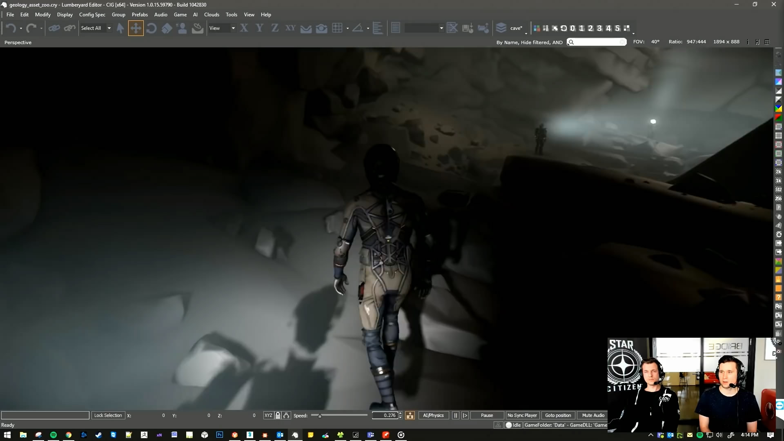Image resolution: width=784 pixels, height=441 pixels.
Task: Activate the arrow Select tool
Action: (x=120, y=28)
